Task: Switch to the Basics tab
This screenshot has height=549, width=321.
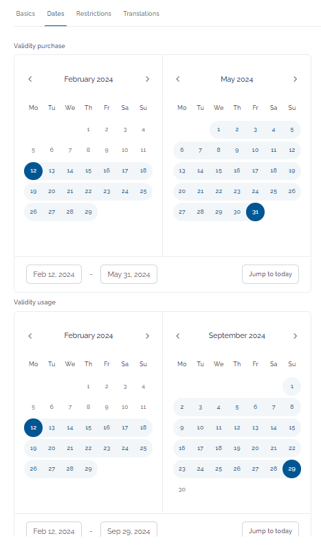Action: click(25, 14)
